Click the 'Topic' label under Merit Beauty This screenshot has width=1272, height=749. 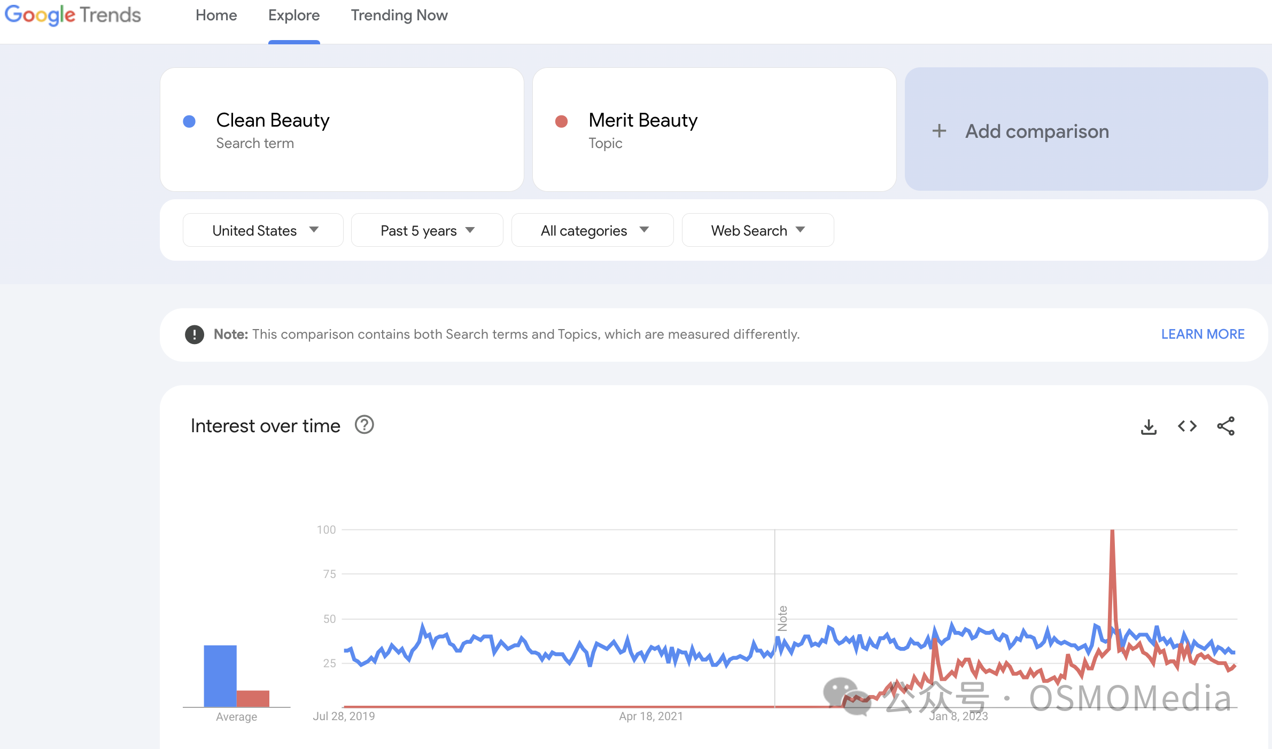605,143
